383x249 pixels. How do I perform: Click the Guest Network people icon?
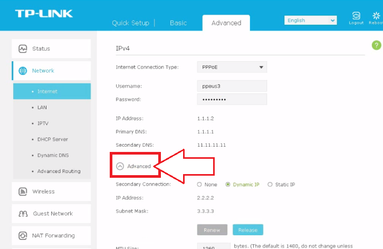23,214
